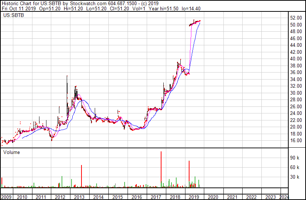The height and width of the screenshot is (200, 306).
Task: Click the 32.00 price axis label
Action: (x=296, y=86)
